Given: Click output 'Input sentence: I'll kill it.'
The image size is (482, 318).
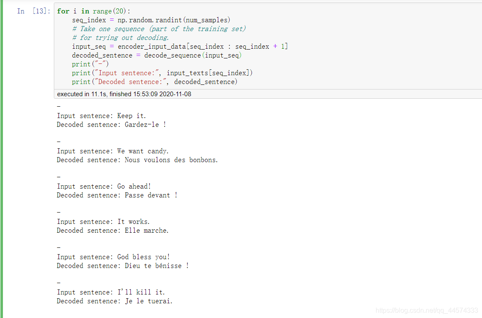Looking at the screenshot, I should (x=111, y=292).
